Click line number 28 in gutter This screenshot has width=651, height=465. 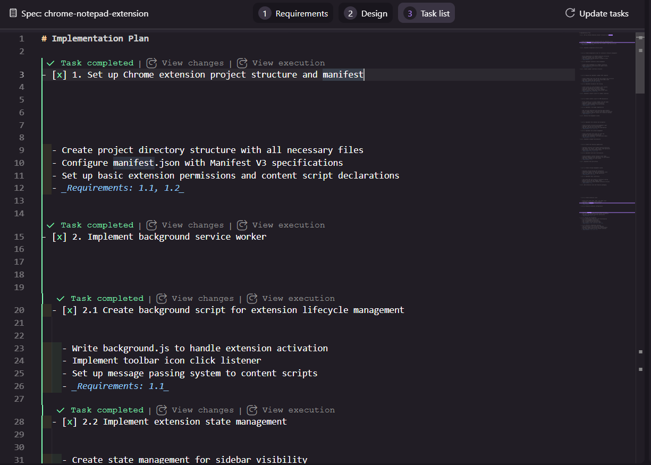pos(19,421)
